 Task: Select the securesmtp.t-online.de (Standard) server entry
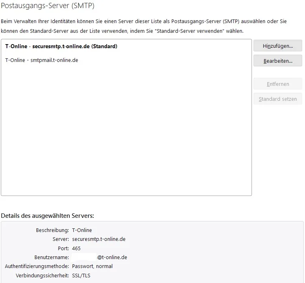point(126,46)
